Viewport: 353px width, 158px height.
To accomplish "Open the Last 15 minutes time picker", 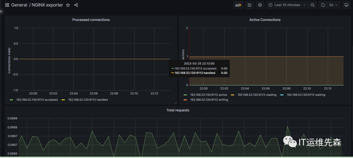I will pyautogui.click(x=287, y=5).
